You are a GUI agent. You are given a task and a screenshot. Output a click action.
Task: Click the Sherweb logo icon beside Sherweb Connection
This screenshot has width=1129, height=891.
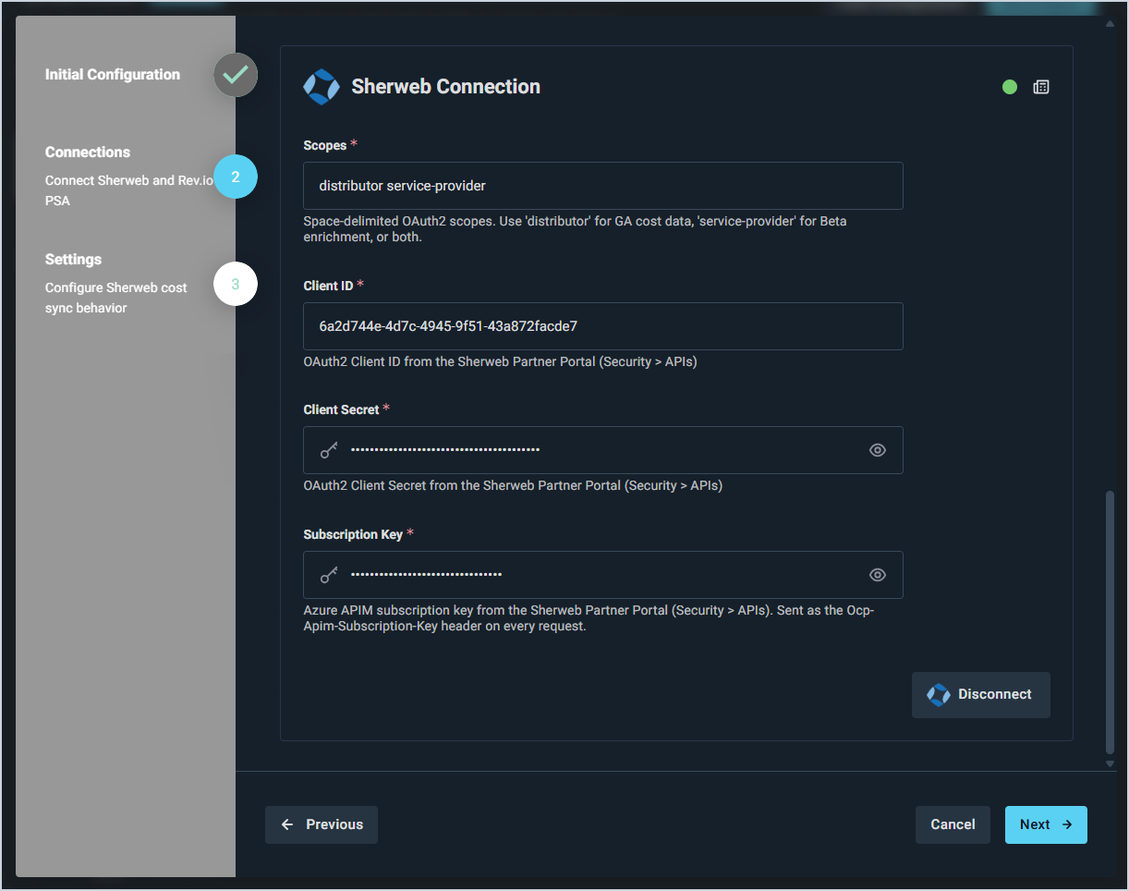pyautogui.click(x=322, y=87)
